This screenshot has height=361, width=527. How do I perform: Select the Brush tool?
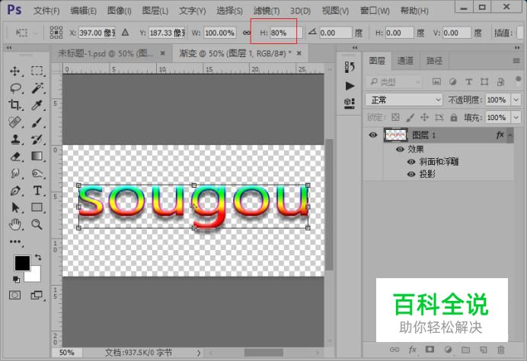37,122
